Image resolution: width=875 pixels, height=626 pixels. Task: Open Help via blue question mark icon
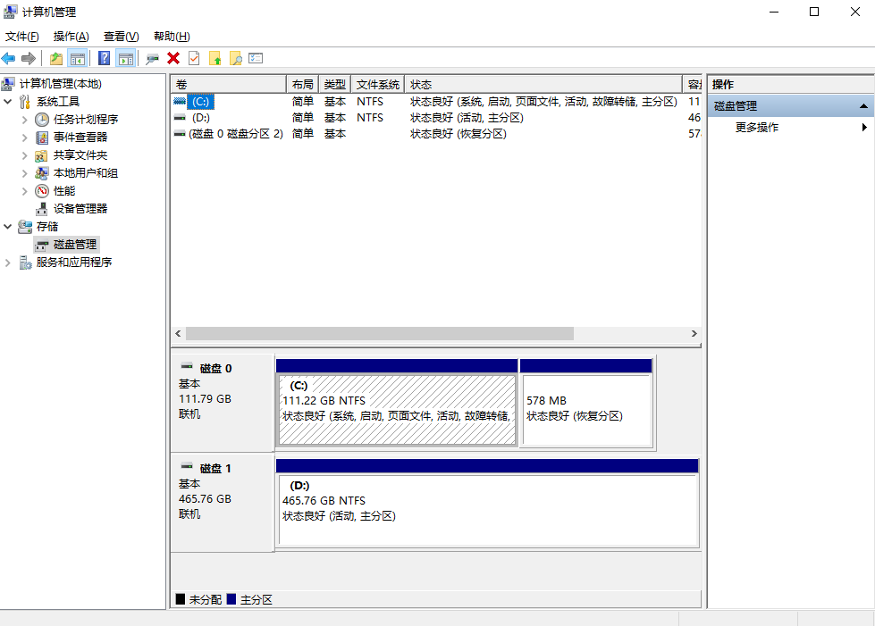(105, 59)
